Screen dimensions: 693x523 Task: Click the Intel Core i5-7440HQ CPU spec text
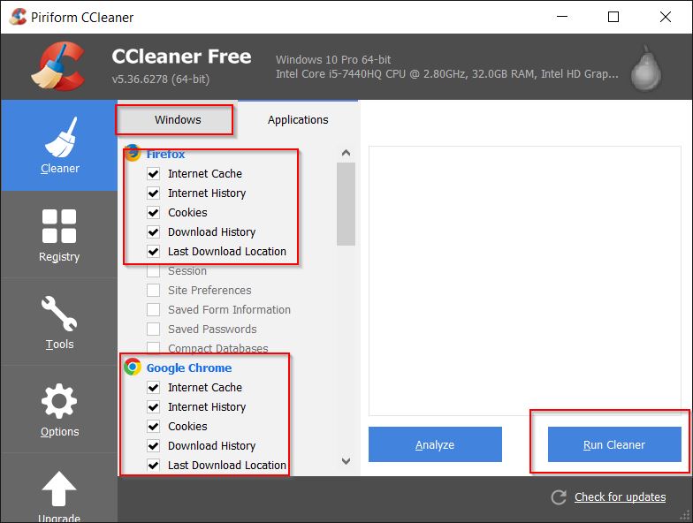click(x=447, y=74)
